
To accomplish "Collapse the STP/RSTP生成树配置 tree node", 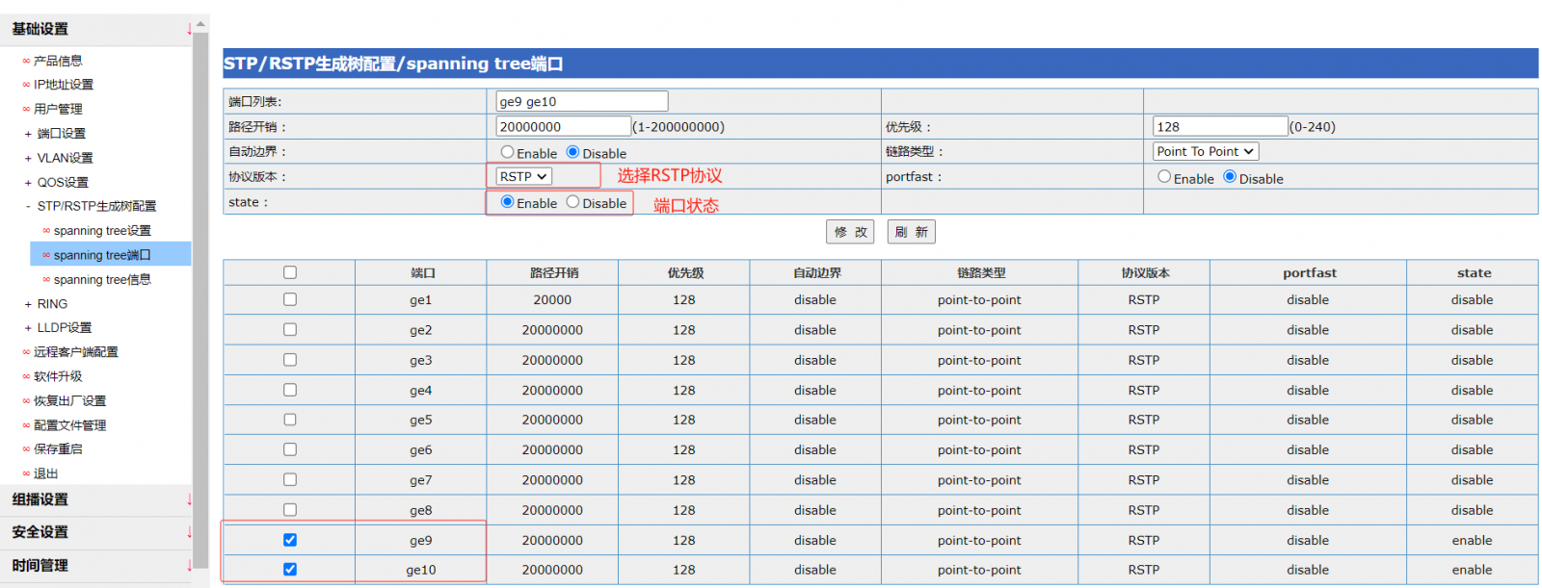I will coord(28,206).
